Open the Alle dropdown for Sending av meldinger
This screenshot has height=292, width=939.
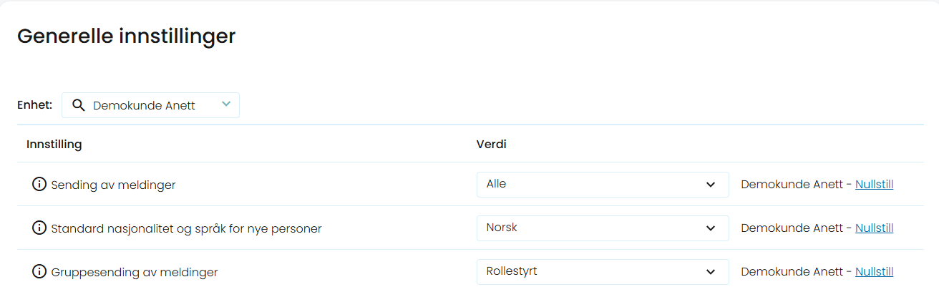[603, 185]
